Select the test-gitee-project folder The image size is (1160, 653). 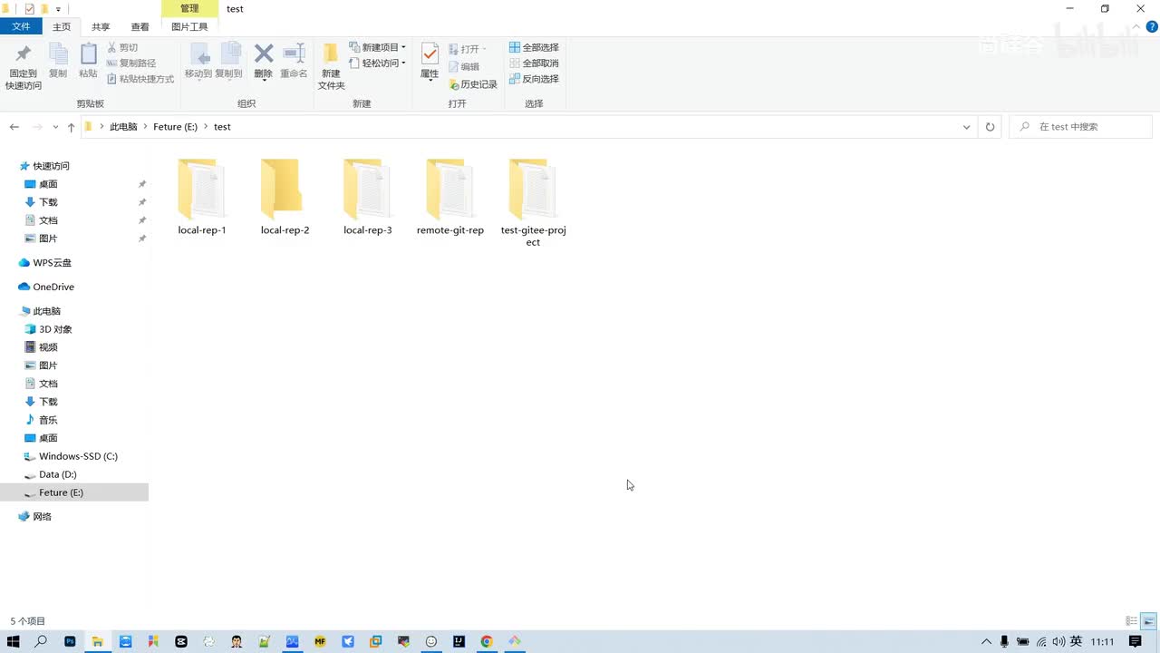(533, 202)
